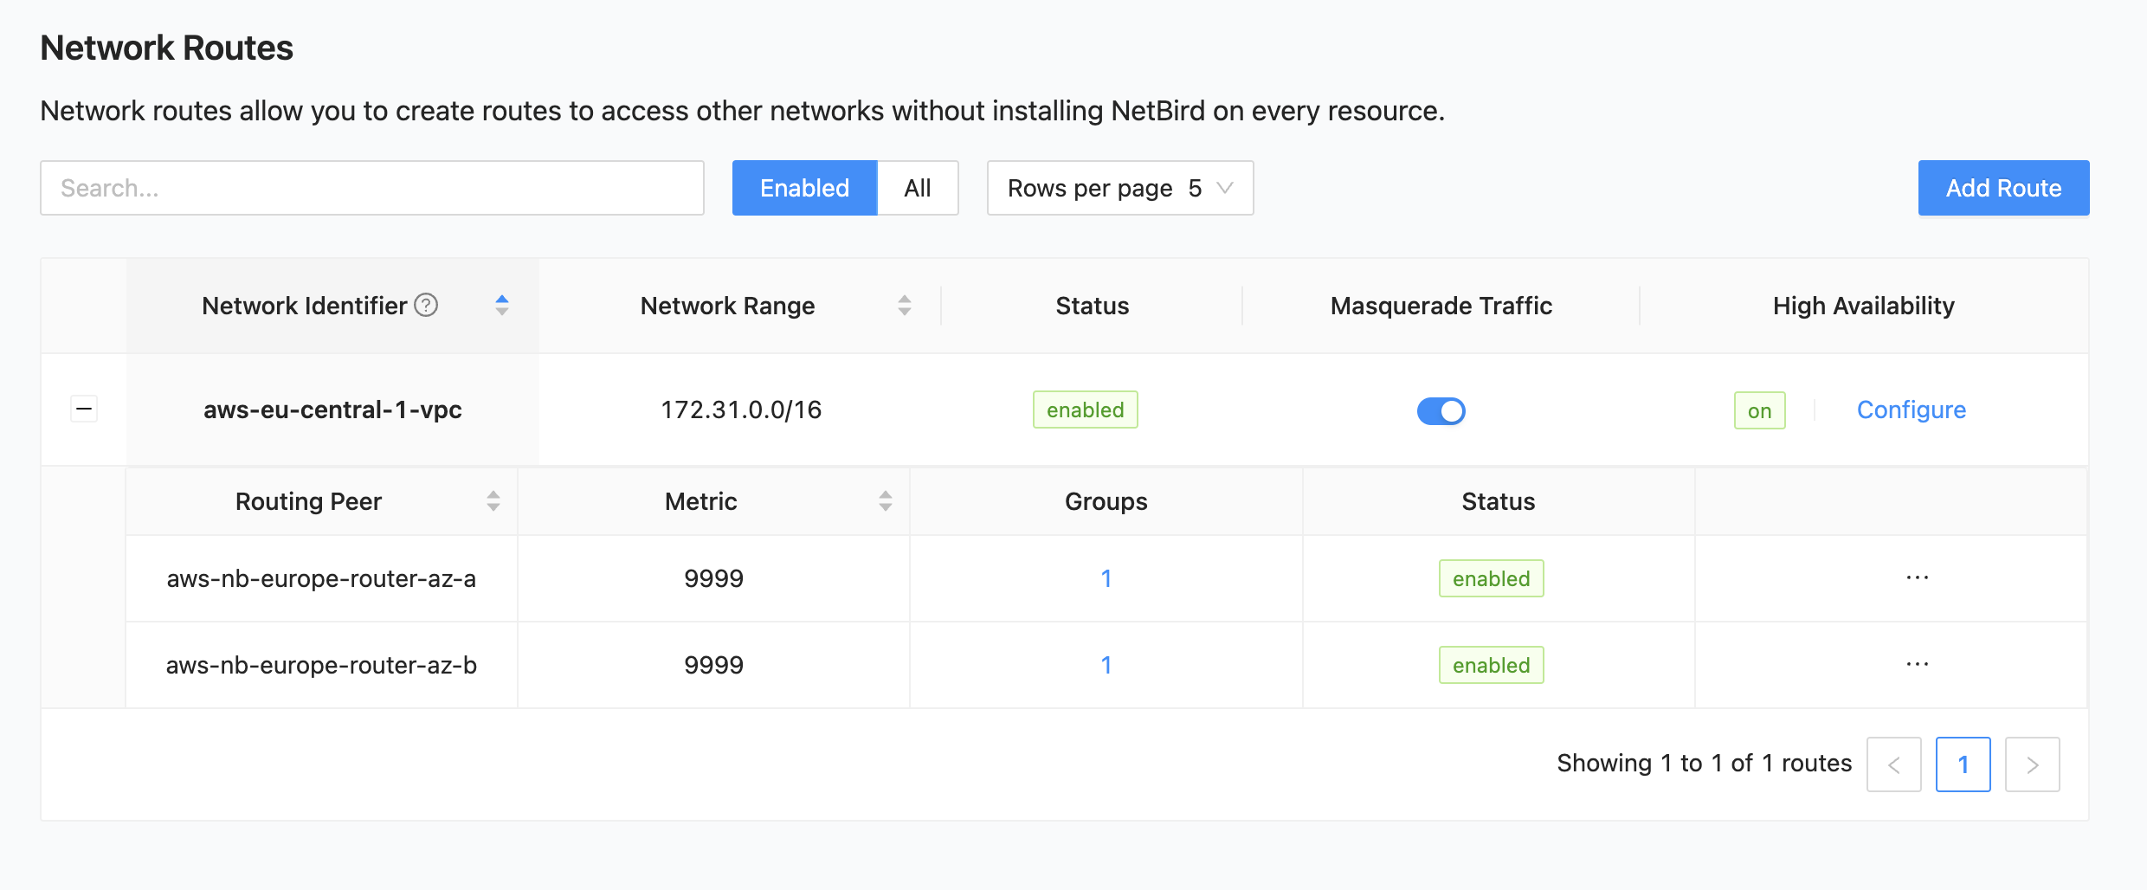
Task: Open the Rows per page dropdown
Action: pos(1119,188)
